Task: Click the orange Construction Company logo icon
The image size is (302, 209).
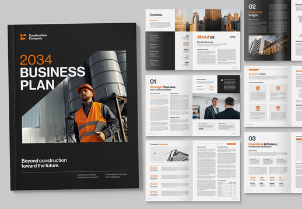Action: coord(23,37)
